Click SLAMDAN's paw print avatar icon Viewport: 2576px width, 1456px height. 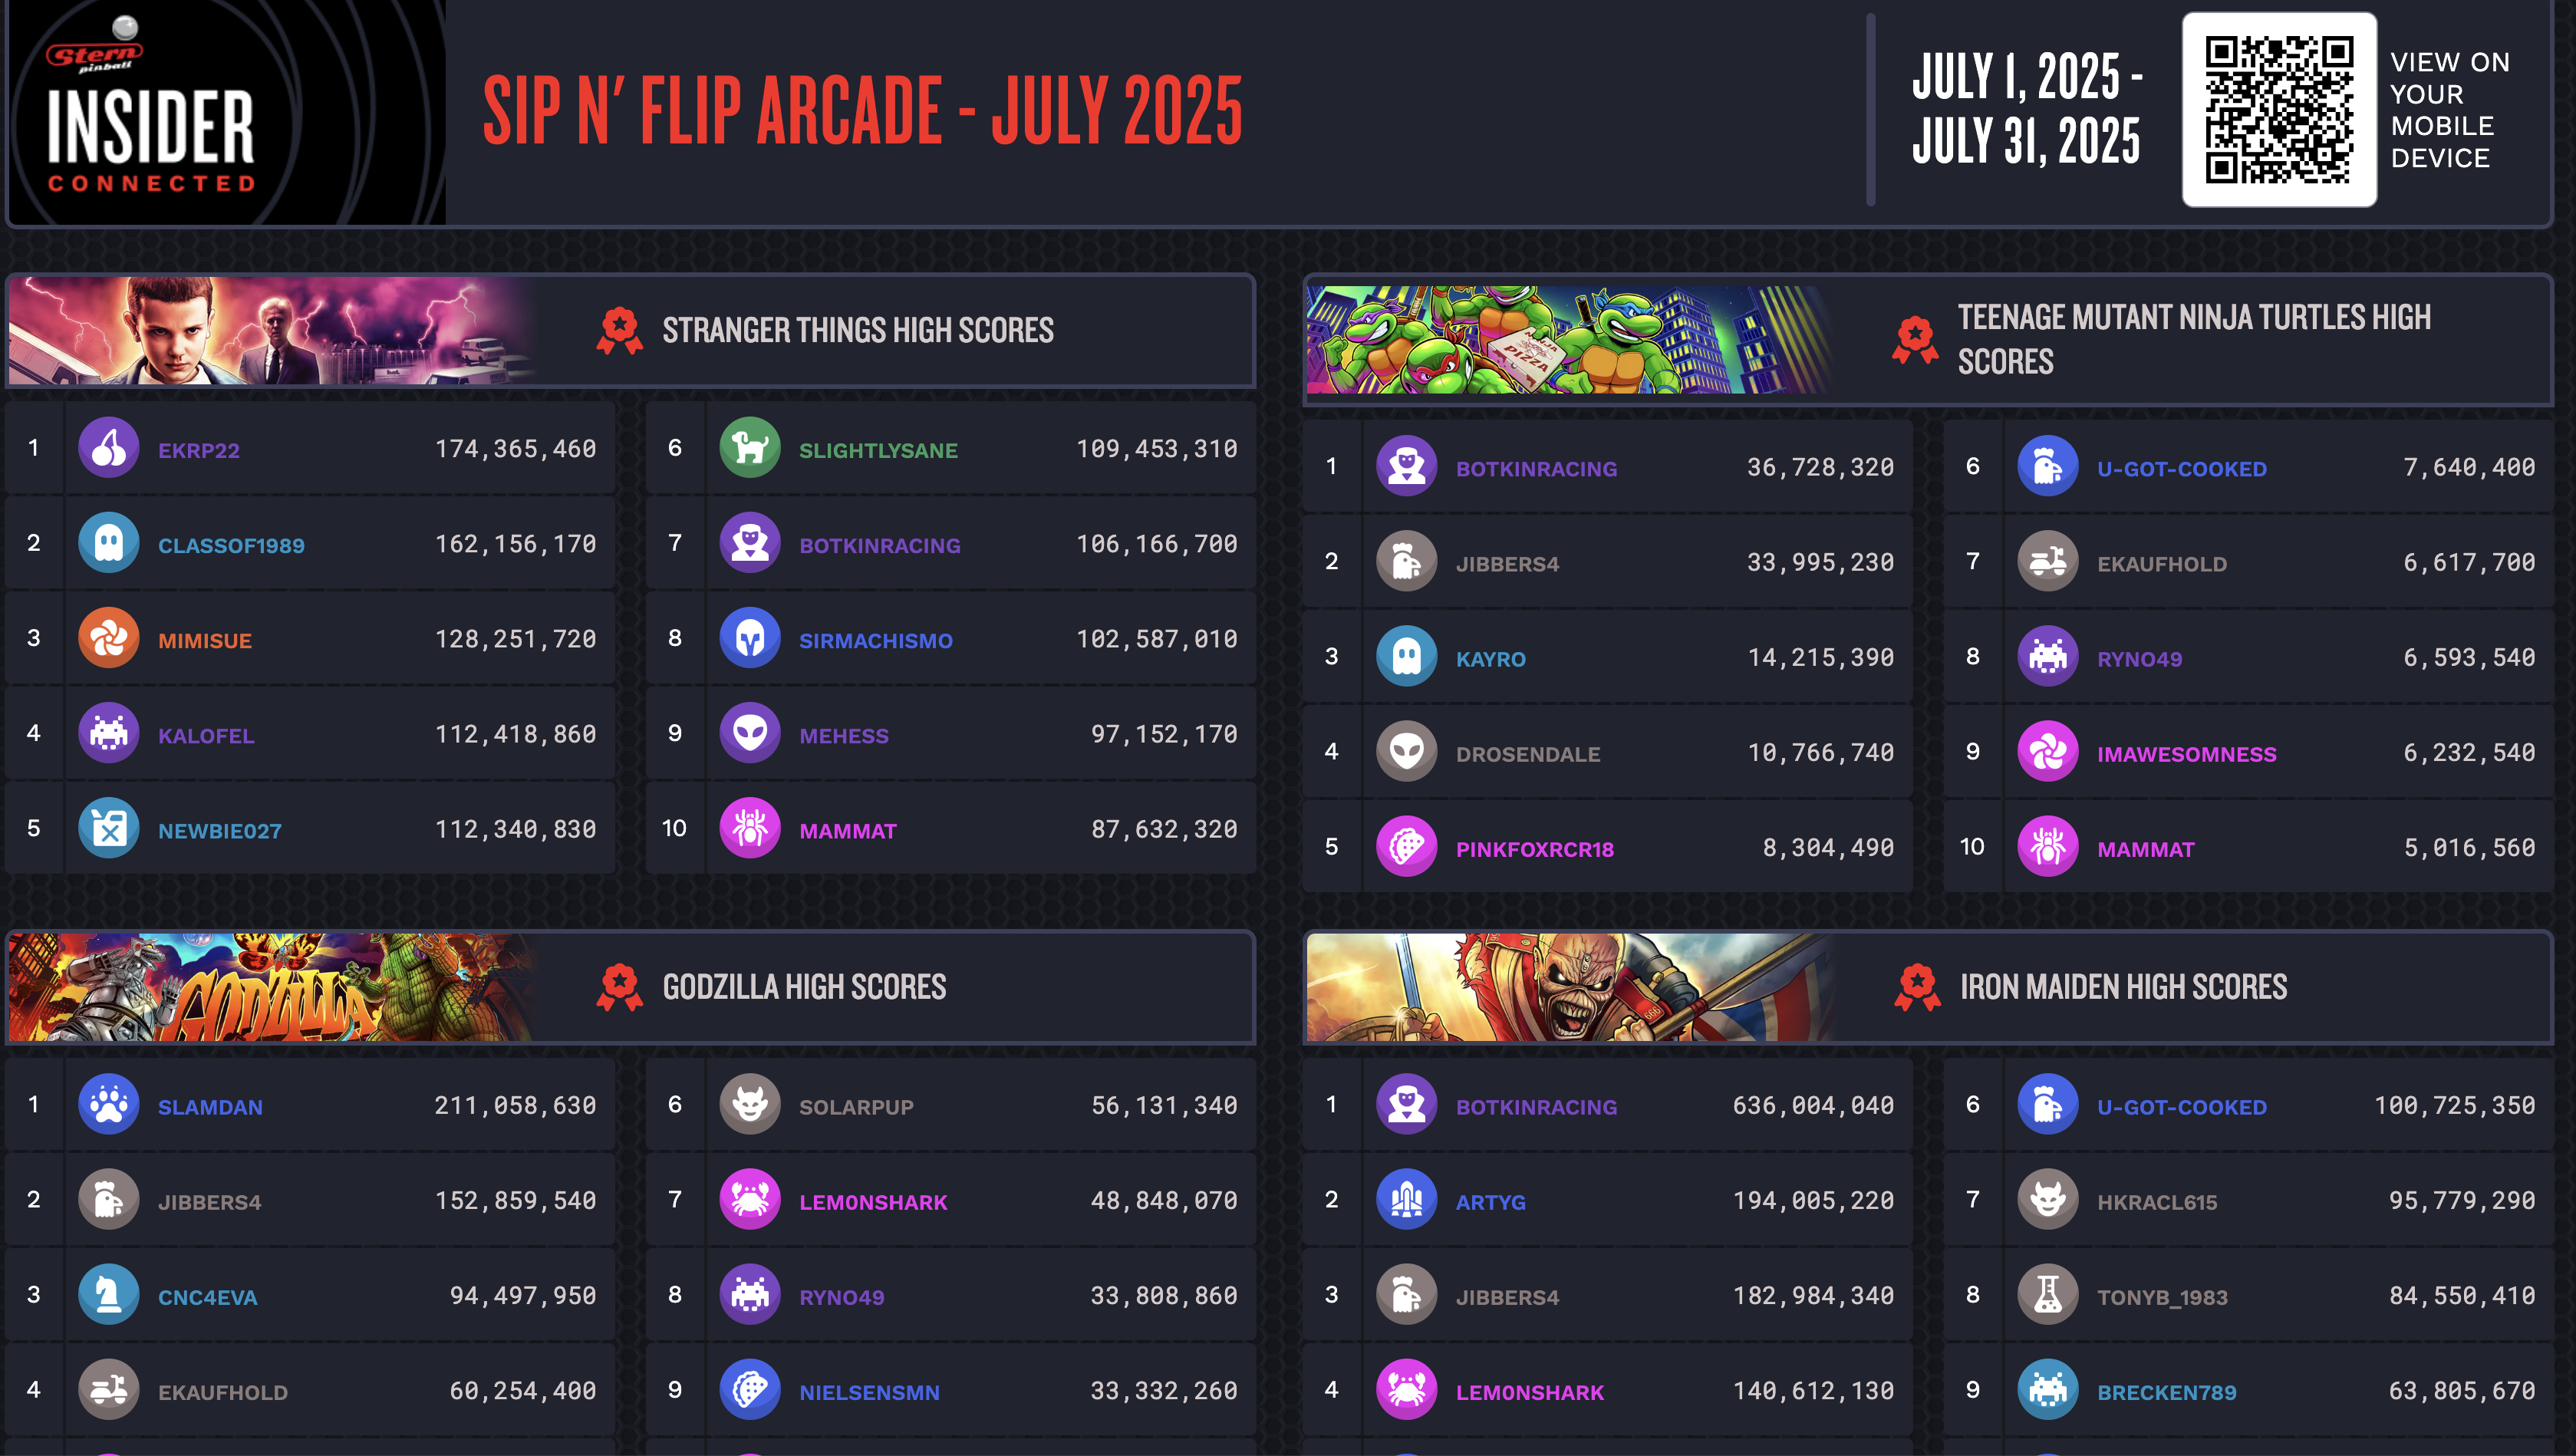pos(109,1104)
